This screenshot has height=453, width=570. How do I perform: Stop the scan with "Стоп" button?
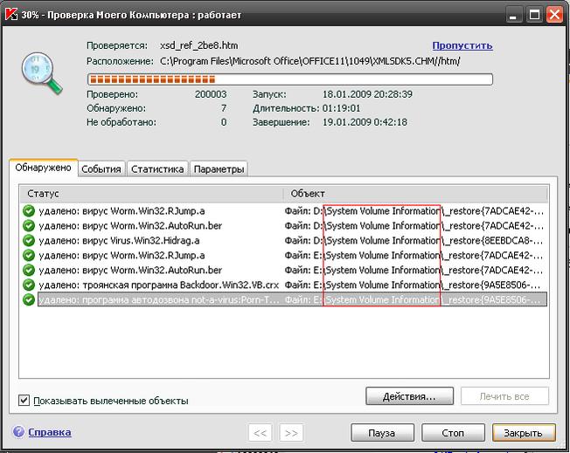452,433
